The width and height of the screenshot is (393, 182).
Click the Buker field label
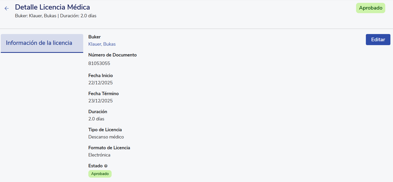point(94,37)
